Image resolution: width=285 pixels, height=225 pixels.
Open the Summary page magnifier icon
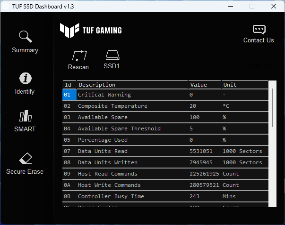(26, 37)
